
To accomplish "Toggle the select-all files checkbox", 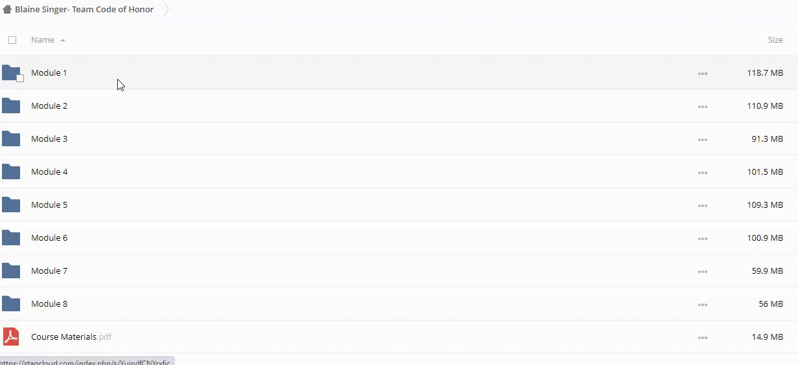I will (x=12, y=40).
